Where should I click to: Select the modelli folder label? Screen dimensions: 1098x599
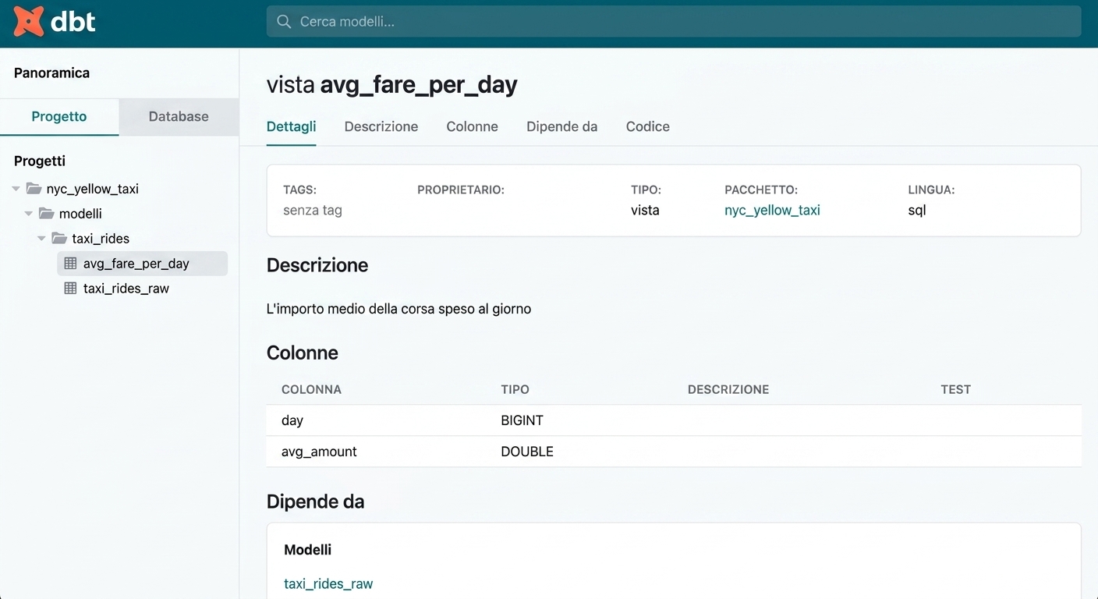click(x=80, y=214)
